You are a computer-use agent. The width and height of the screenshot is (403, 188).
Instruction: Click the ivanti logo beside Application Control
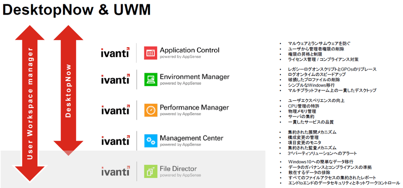point(115,53)
